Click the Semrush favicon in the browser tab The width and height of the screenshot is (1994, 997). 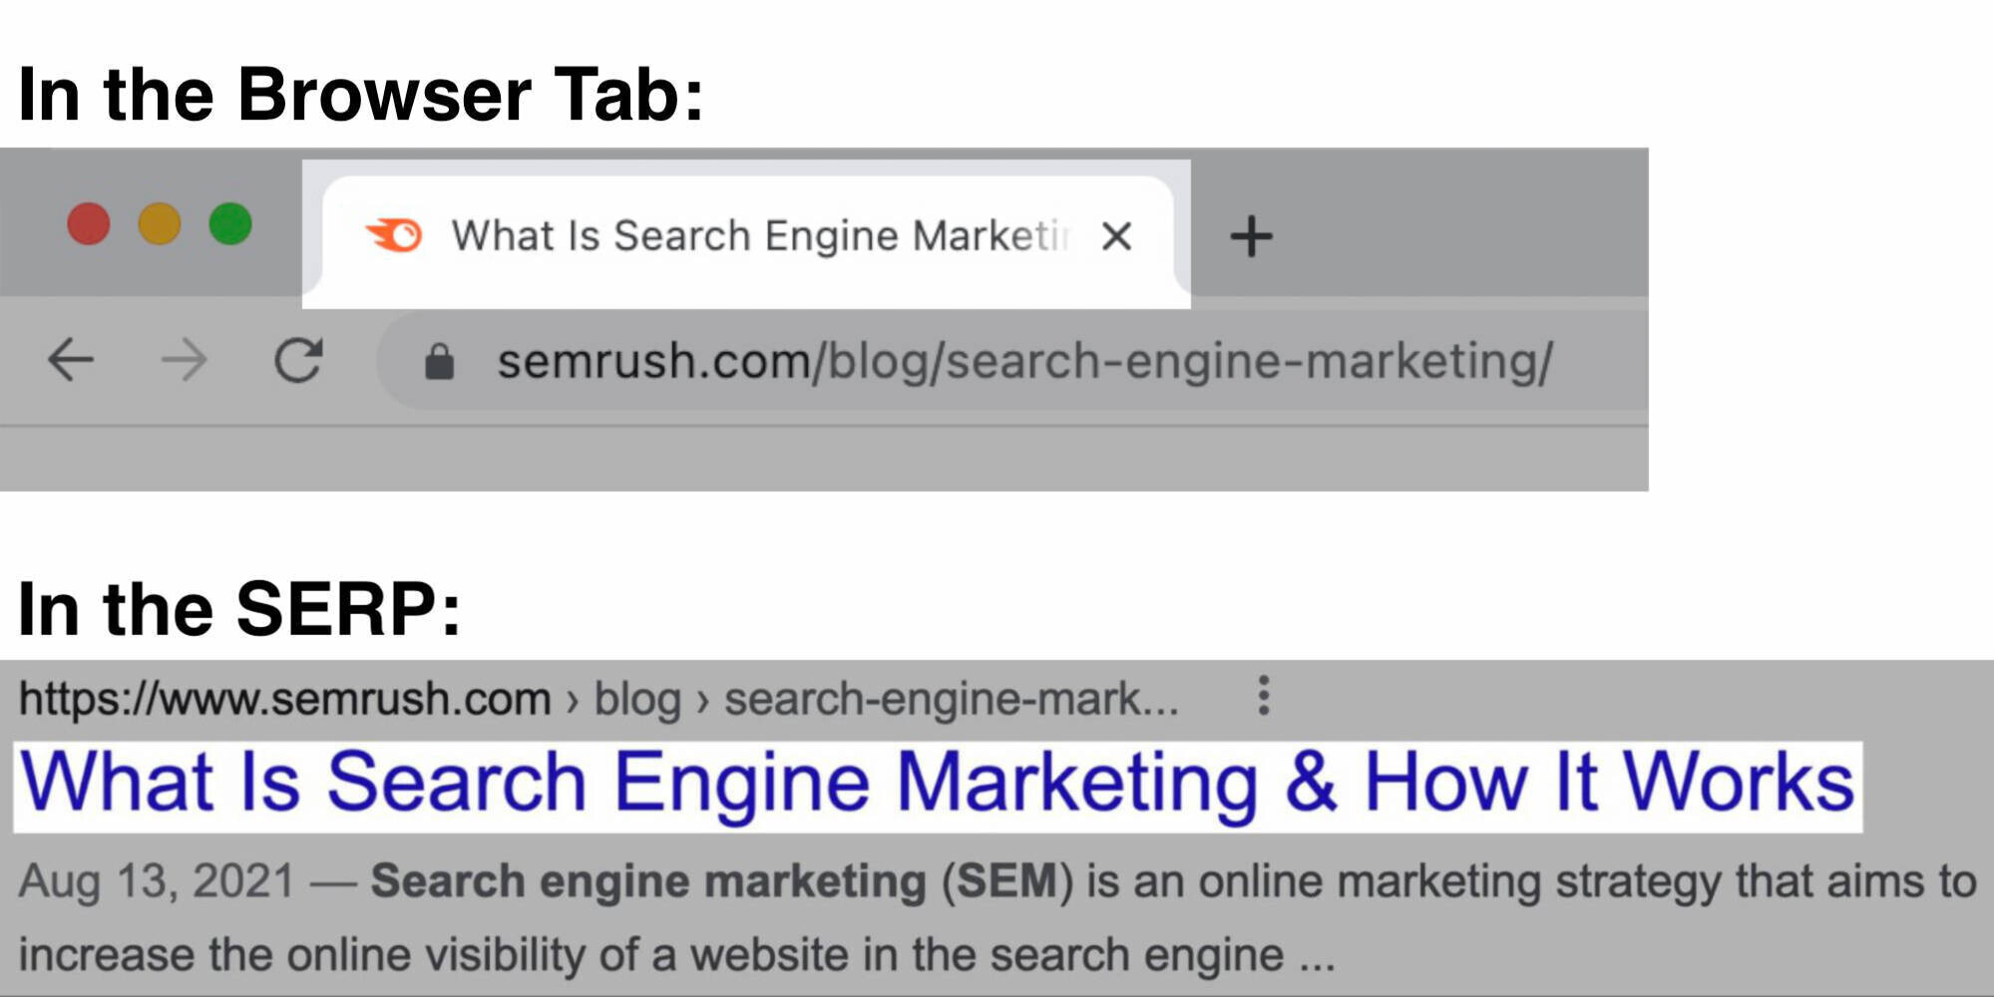[396, 235]
